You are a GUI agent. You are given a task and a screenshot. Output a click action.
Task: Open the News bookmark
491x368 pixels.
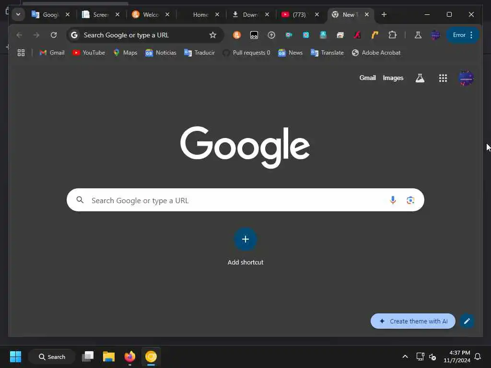290,53
